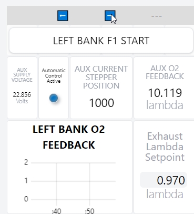The height and width of the screenshot is (214, 194).
Task: Click the :40 tick on chart time axis
Action: click(56, 211)
